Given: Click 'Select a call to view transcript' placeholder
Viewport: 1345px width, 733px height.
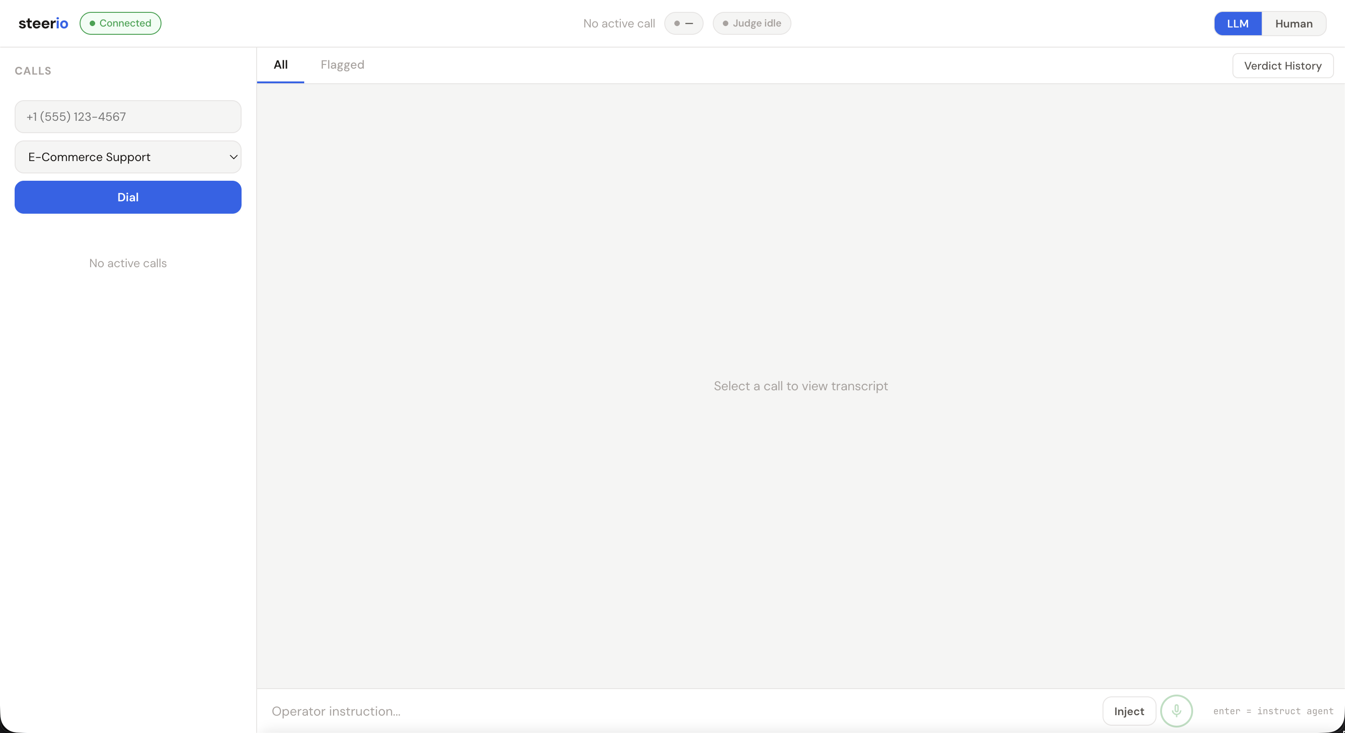Looking at the screenshot, I should (x=801, y=386).
